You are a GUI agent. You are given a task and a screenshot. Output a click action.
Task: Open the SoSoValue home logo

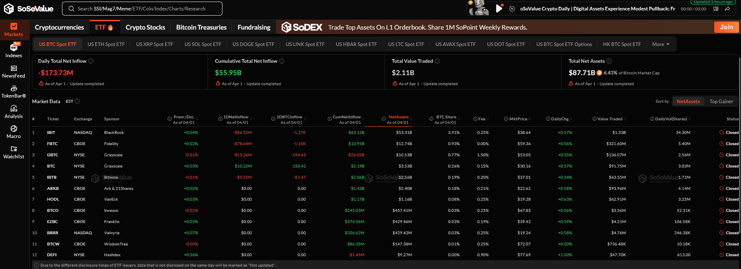tap(28, 8)
